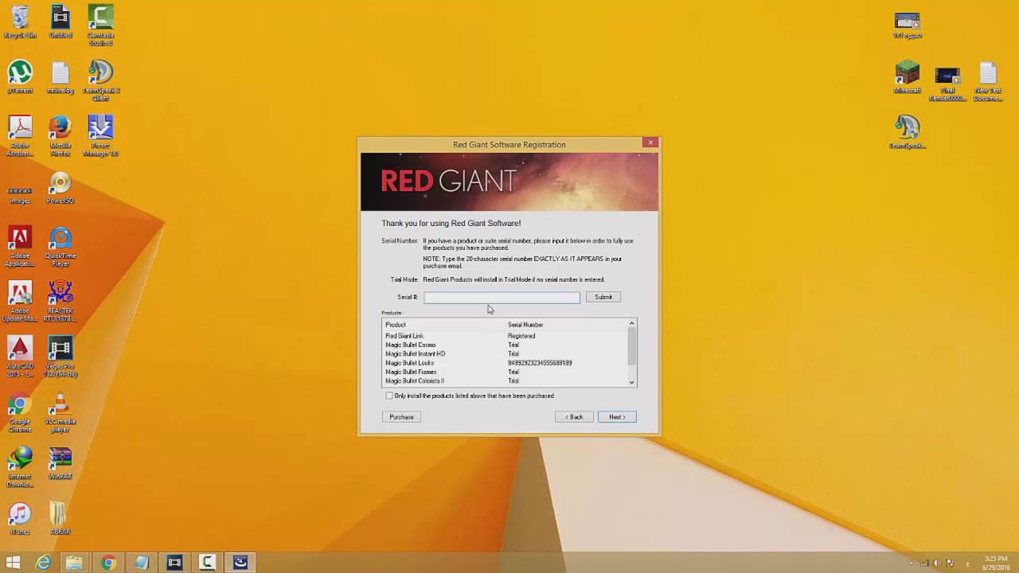Screen dimensions: 1019x573
Task: Open the Untitled video file on desktop
Action: pos(61,21)
